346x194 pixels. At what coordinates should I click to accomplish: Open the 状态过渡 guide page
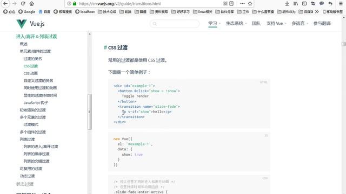tap(25, 184)
